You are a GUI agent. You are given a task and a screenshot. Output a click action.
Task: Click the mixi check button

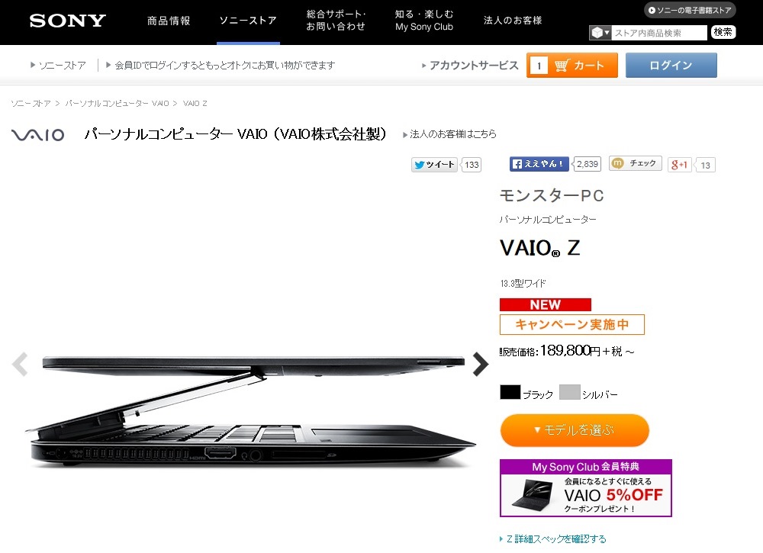tap(635, 163)
